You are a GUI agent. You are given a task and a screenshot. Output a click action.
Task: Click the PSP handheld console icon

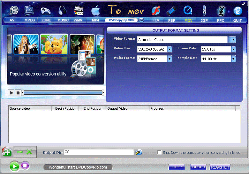point(171,11)
